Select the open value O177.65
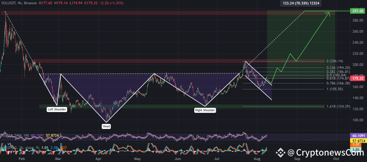Viewport: 367px width, 162px height. click(46, 3)
